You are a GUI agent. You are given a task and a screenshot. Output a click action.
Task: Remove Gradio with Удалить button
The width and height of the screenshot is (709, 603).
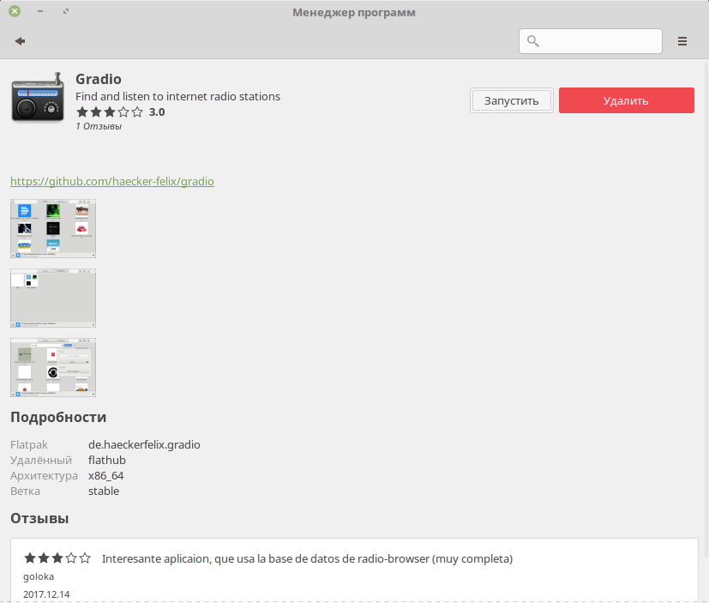click(626, 100)
